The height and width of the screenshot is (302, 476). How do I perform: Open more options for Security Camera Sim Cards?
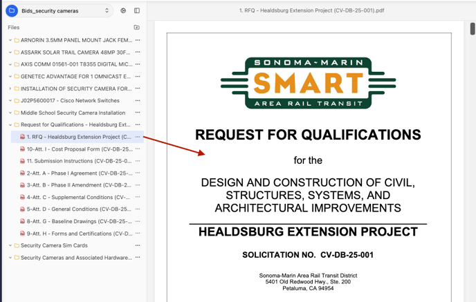[138, 245]
